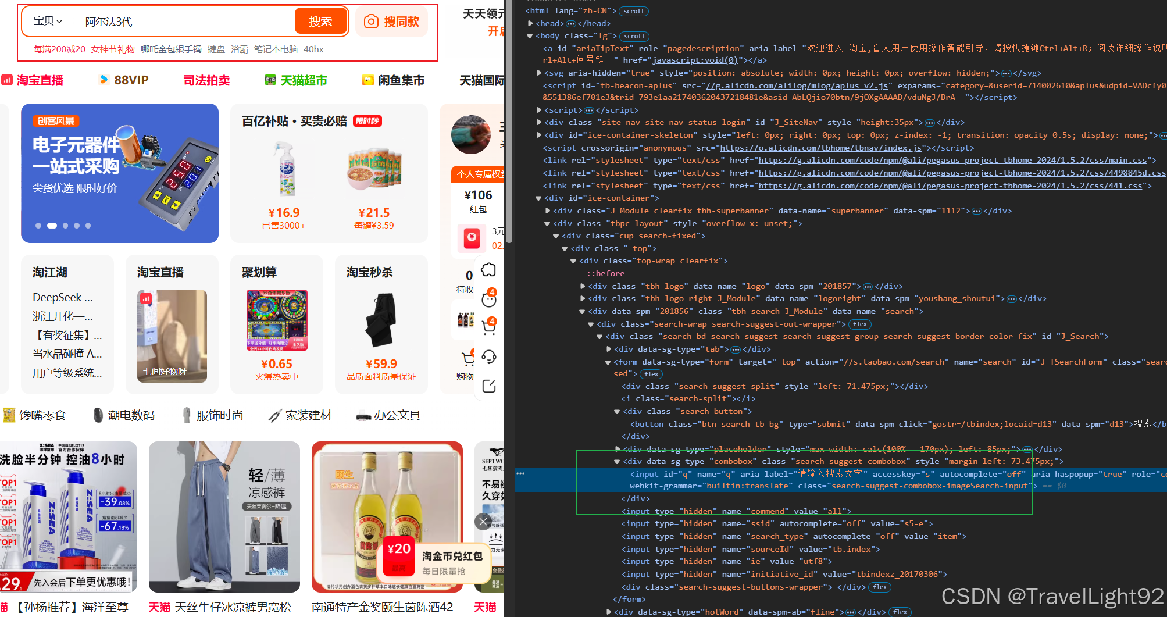The width and height of the screenshot is (1167, 617).
Task: Click the red envelope coupon icon
Action: coord(472,237)
